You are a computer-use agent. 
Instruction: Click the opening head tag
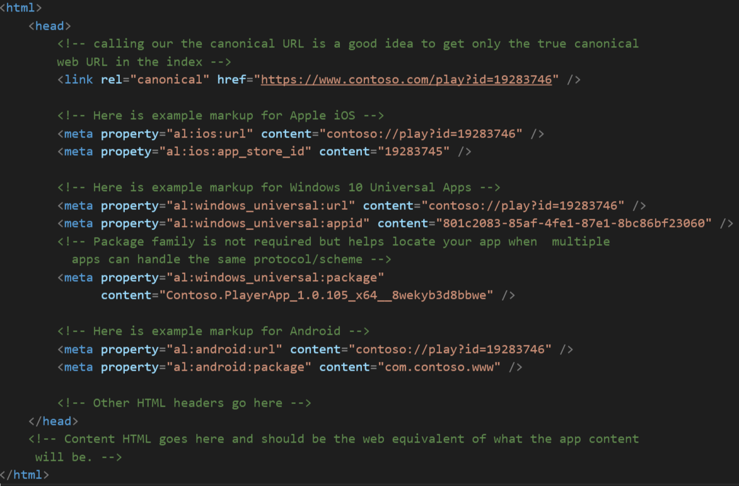pos(50,26)
